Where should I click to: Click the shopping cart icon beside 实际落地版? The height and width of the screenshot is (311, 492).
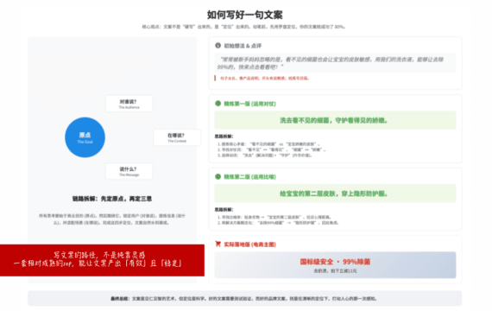pyautogui.click(x=218, y=244)
